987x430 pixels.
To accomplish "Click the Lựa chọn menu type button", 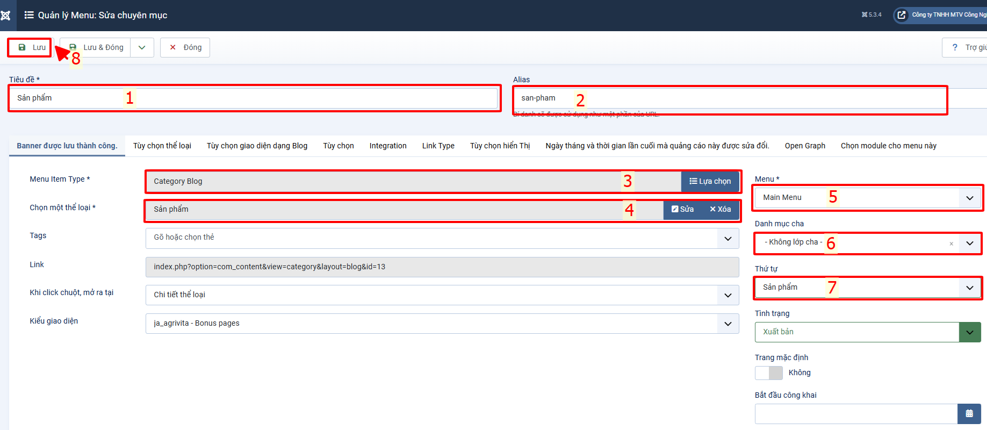I will coord(710,181).
